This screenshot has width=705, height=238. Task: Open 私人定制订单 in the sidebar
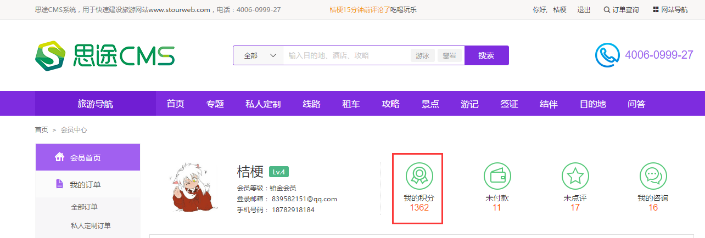tap(91, 225)
